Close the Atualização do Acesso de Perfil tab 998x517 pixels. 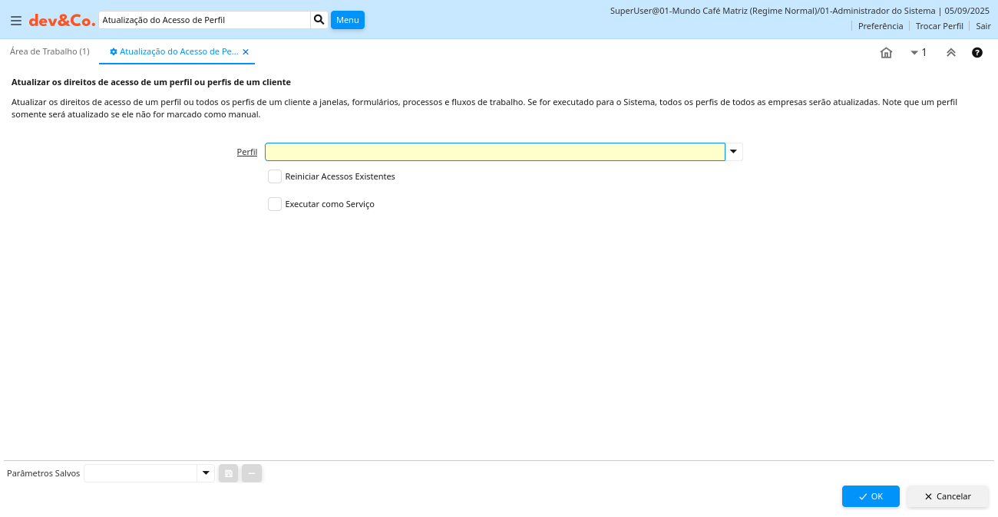pos(246,52)
